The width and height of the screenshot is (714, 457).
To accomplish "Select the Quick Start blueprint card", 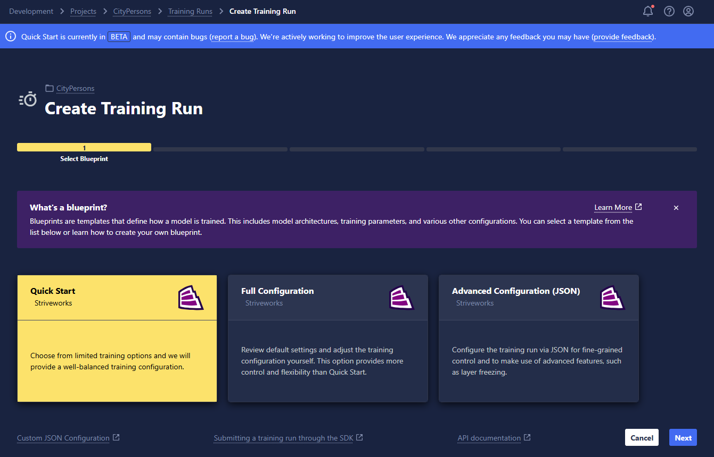I will coord(117,338).
